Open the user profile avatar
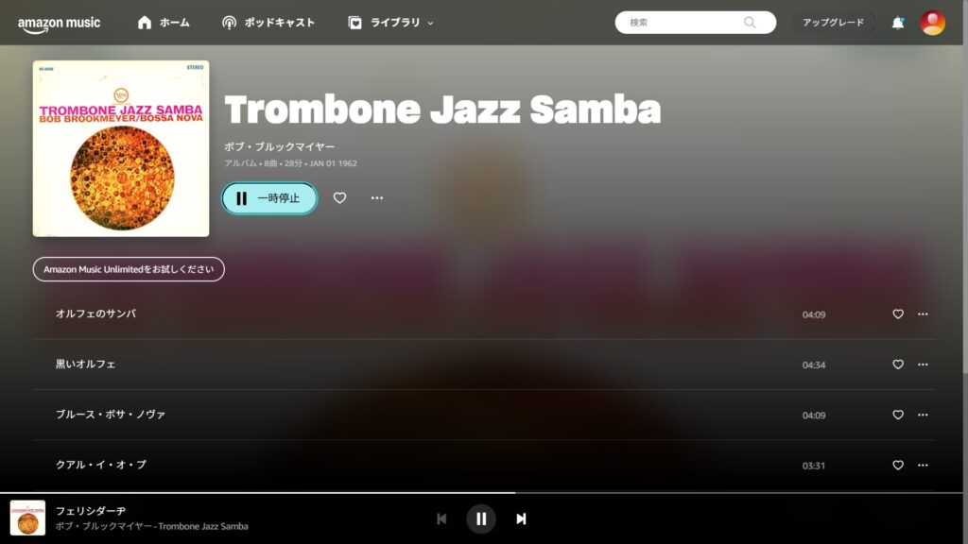This screenshot has height=544, width=968. point(932,23)
